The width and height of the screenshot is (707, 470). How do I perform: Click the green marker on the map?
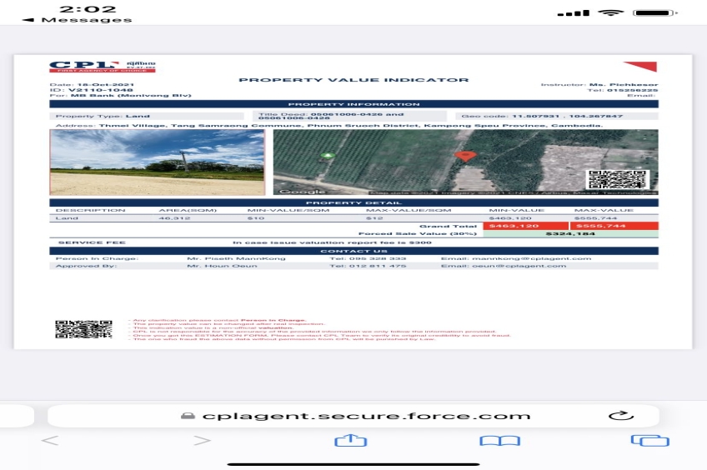328,156
